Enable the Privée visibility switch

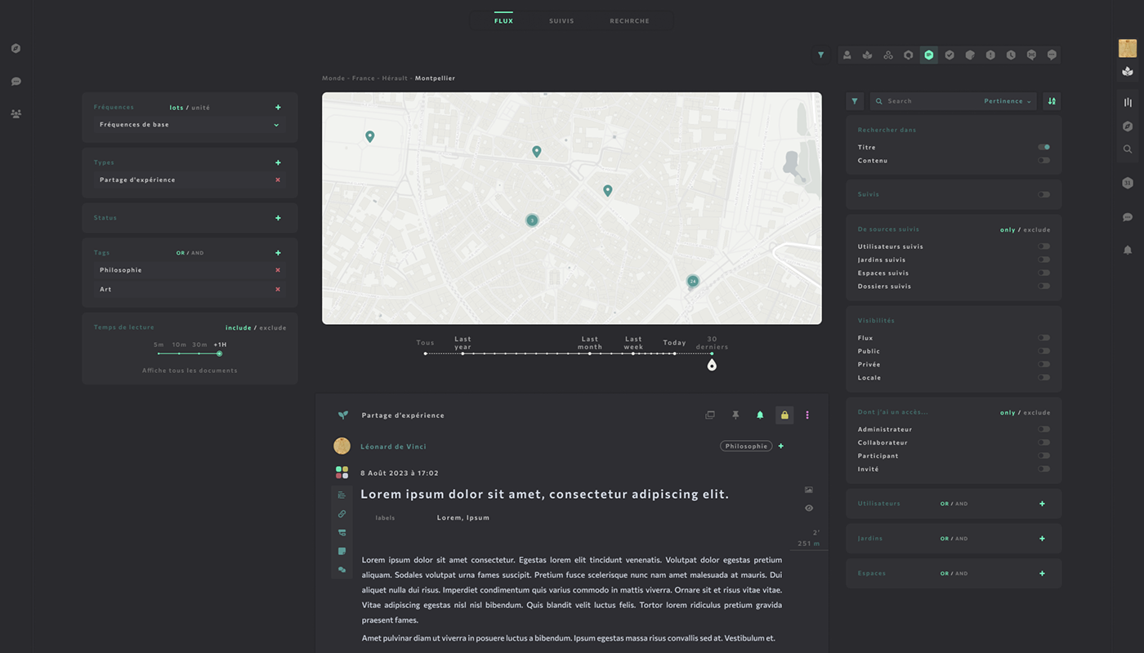[x=1044, y=364]
